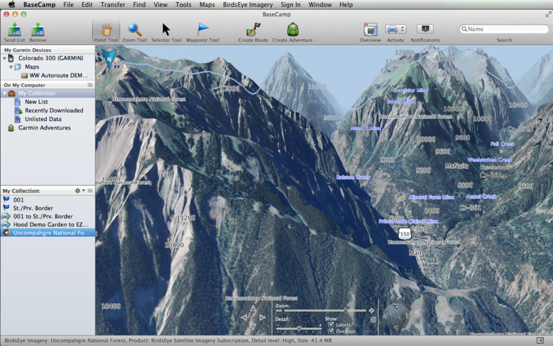Select St./Prv. Border waypoint
The image size is (553, 346).
pyautogui.click(x=48, y=208)
